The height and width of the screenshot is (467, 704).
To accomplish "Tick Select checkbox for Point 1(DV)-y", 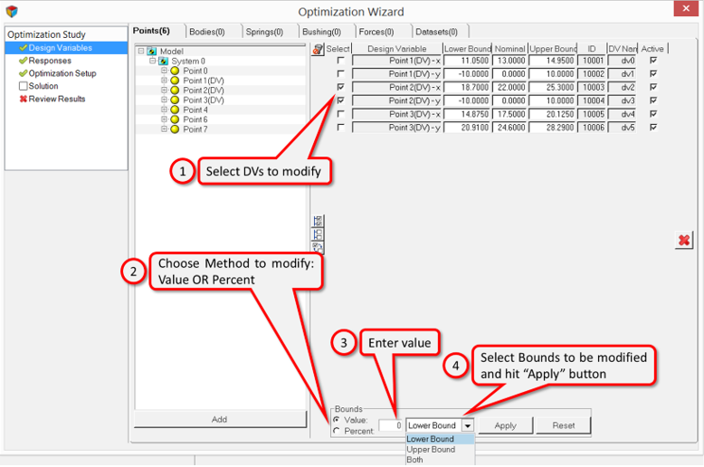I will tap(341, 73).
